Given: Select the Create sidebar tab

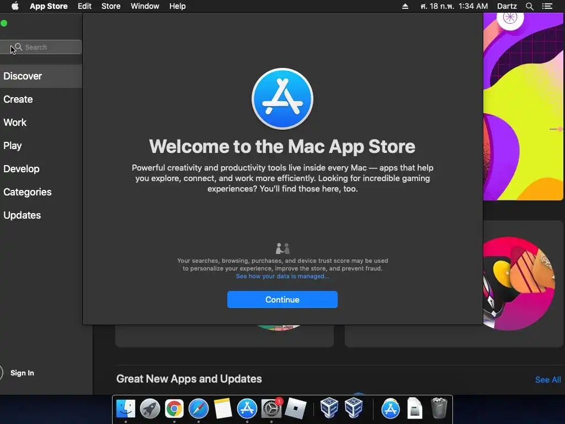Looking at the screenshot, I should point(41,99).
